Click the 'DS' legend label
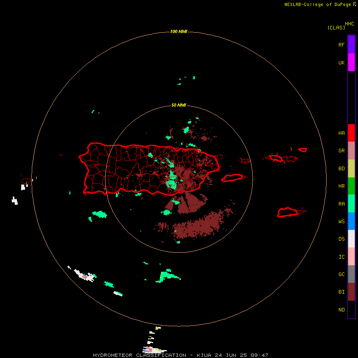 pos(341,239)
